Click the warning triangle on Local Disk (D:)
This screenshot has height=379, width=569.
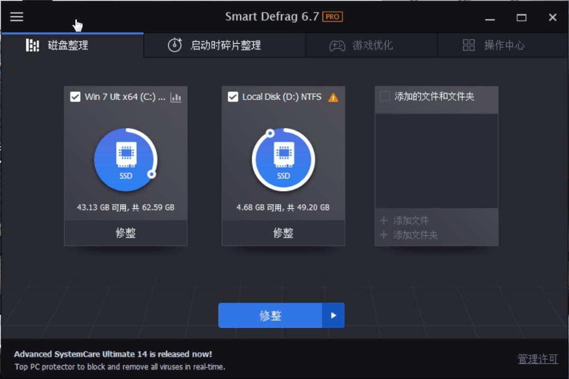point(333,97)
